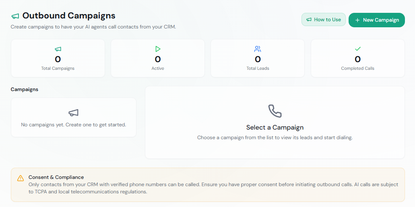Click the Completed Calls label text
Viewport: 415px width, 207px height.
click(357, 68)
